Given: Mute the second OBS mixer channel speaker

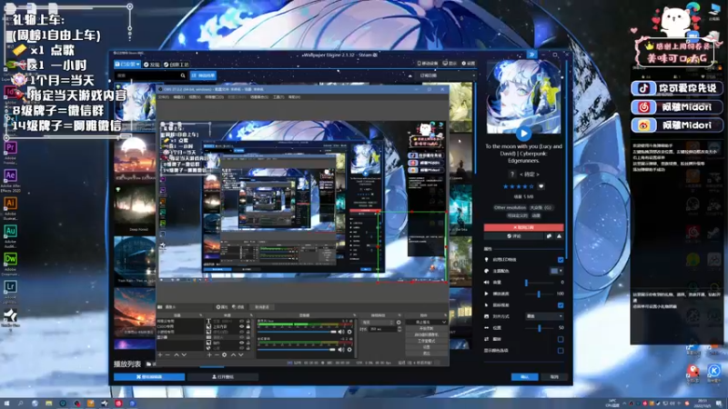Looking at the screenshot, I should [x=341, y=350].
